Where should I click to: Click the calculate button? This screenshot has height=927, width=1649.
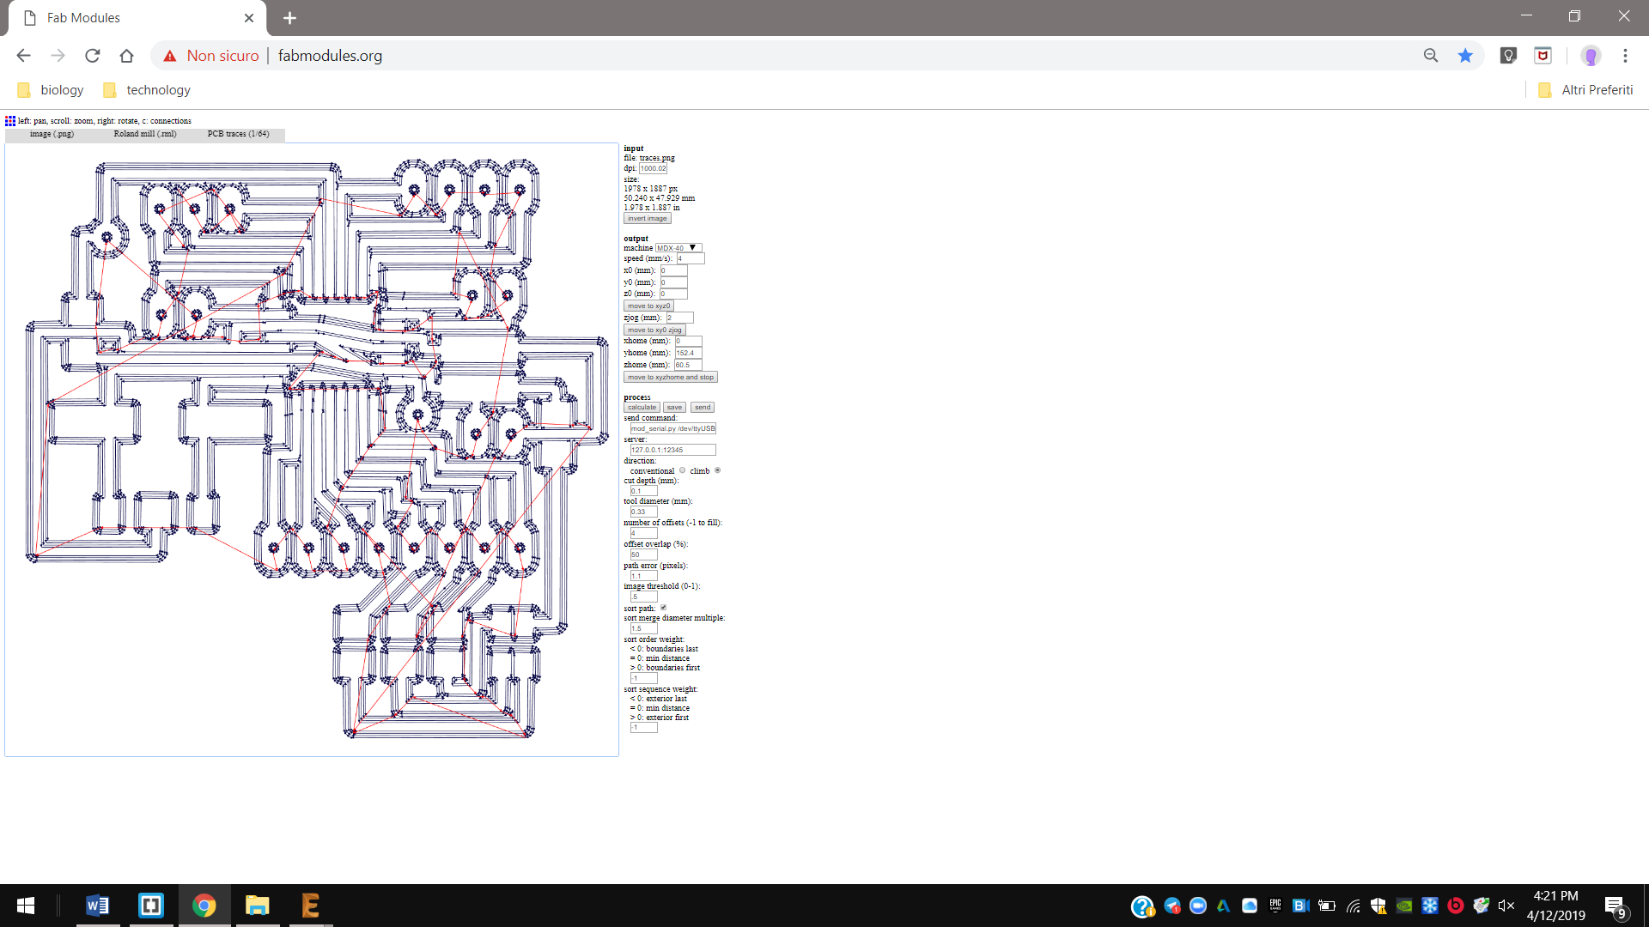642,408
